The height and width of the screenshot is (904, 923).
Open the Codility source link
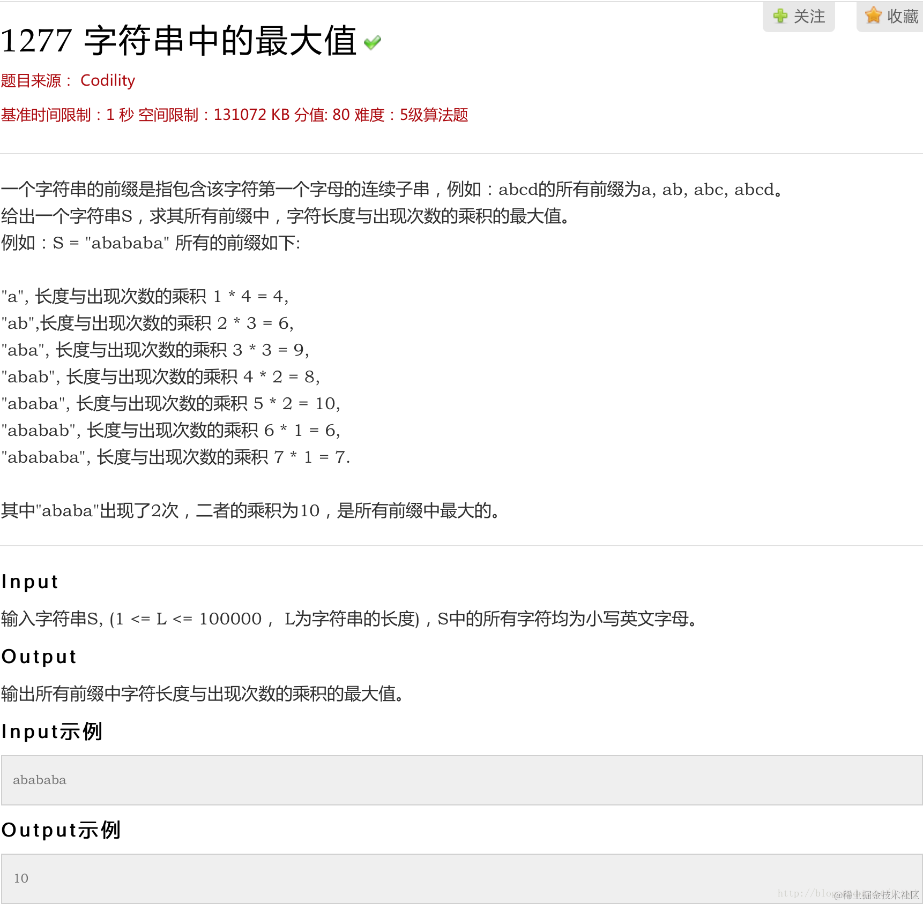(108, 80)
